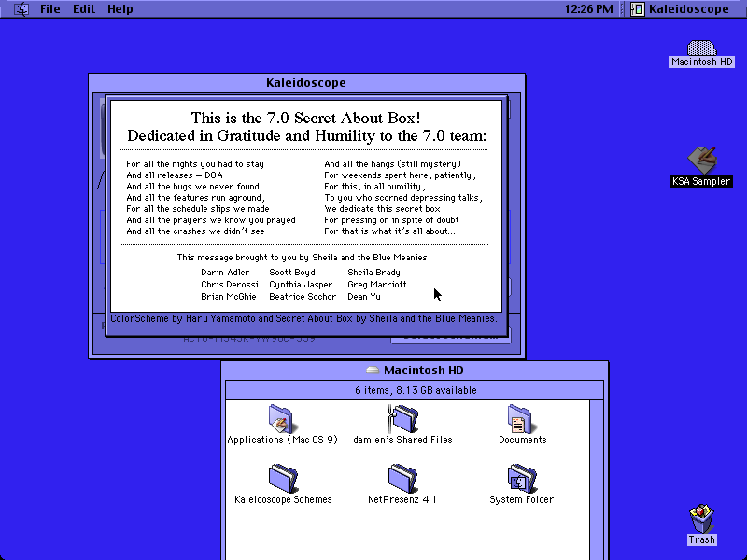Click the drive icon in Macintosh HD title
747x560 pixels.
click(x=373, y=370)
